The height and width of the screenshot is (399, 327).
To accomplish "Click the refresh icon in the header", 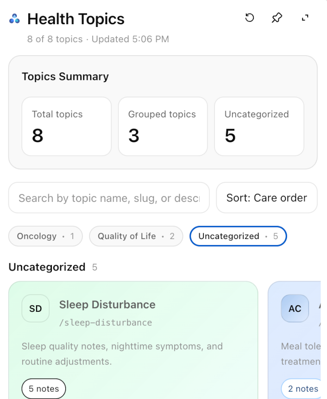I will coord(250,18).
